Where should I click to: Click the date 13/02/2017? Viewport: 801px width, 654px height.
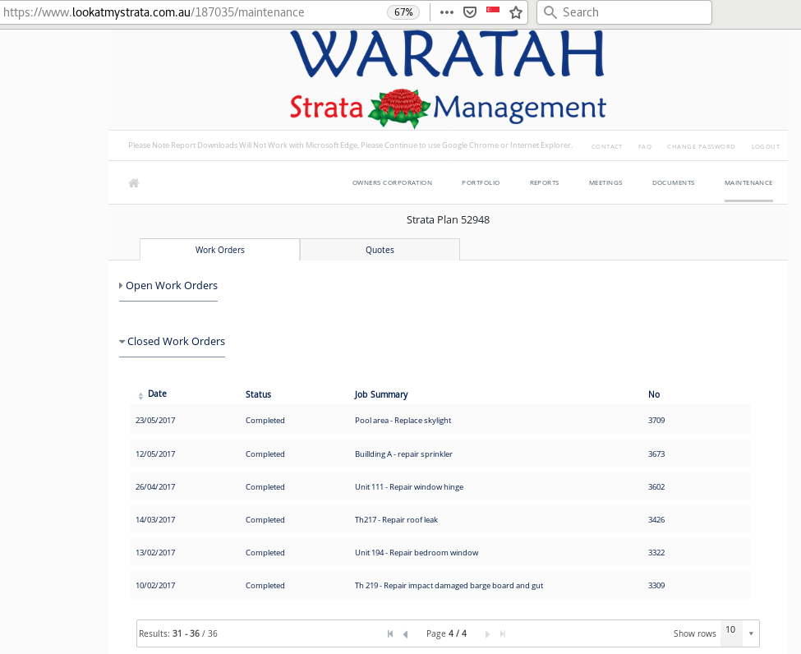pyautogui.click(x=155, y=553)
